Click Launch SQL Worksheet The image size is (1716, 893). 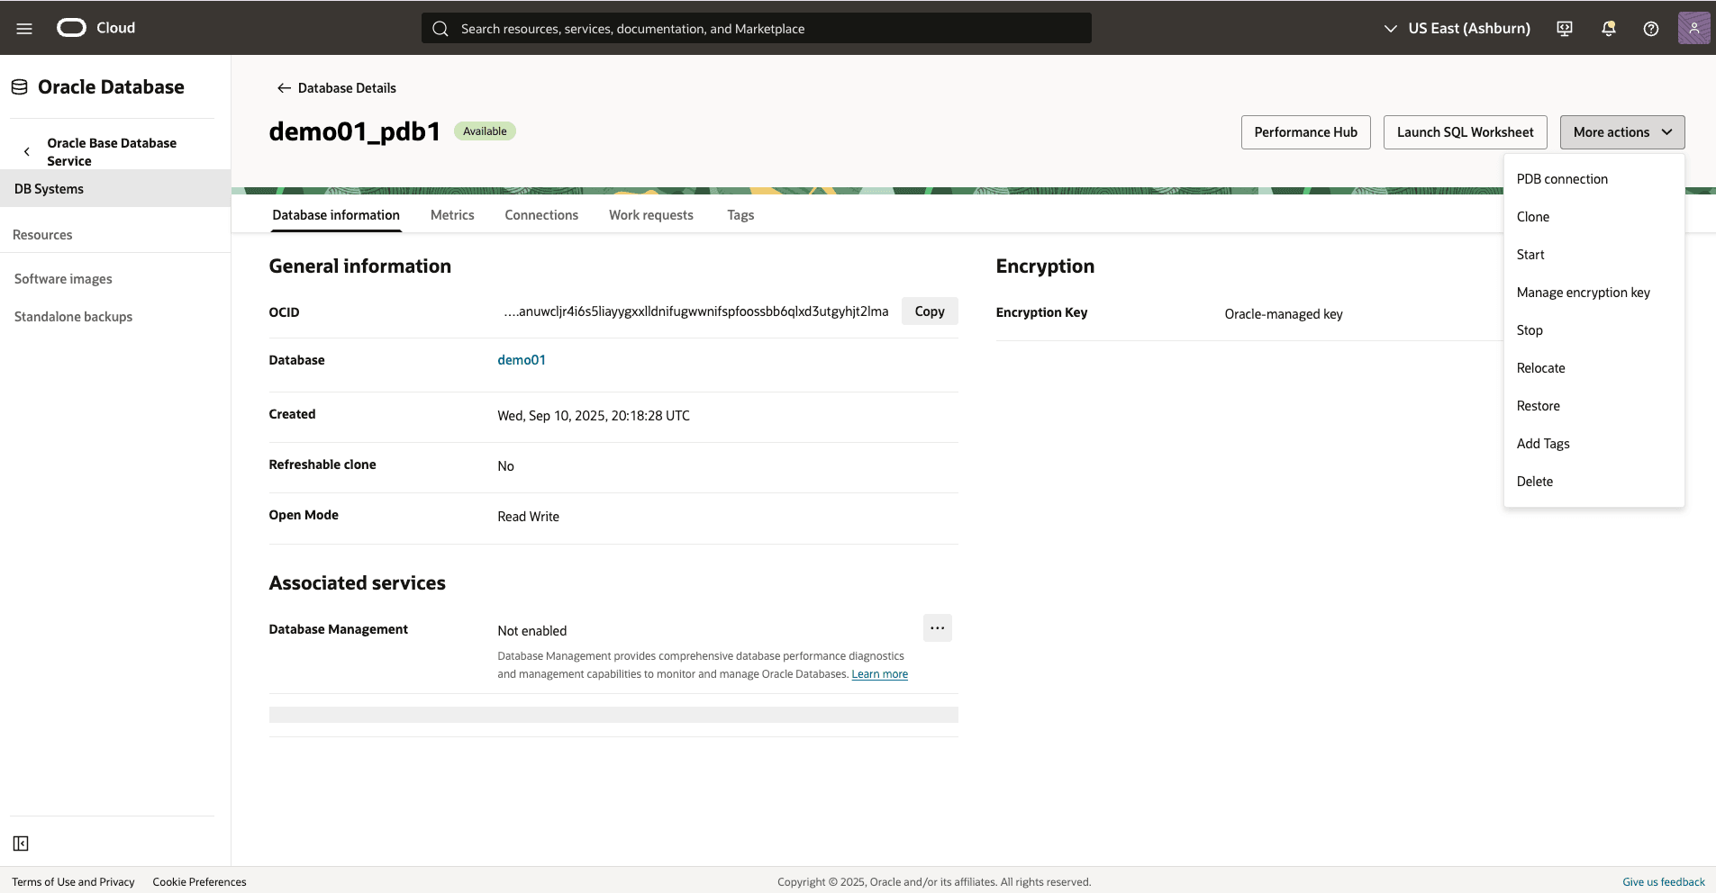pyautogui.click(x=1464, y=131)
